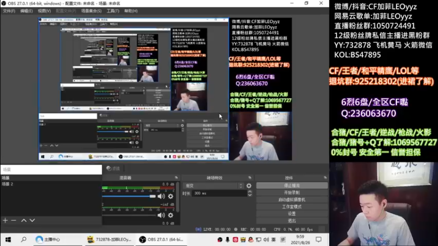Increase transition duration with up stepper arrow
Image resolution: width=438 pixels, height=246 pixels.
(x=250, y=192)
